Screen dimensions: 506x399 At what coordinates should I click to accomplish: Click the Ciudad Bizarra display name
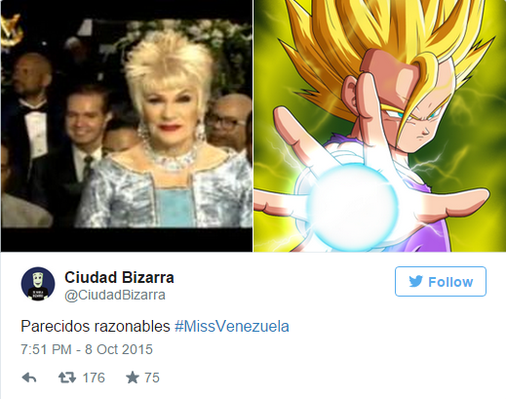click(119, 277)
